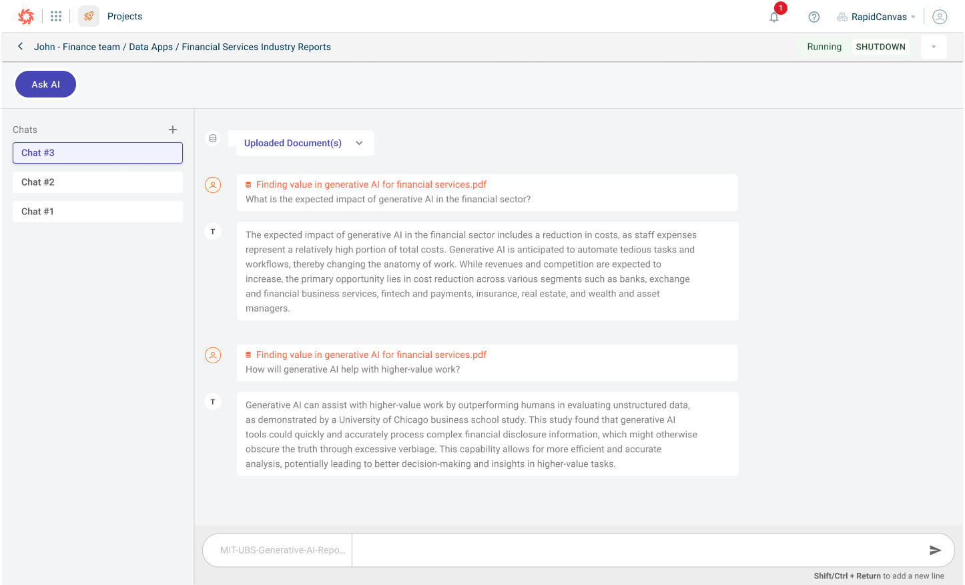Click the rocket Projects icon
Screen dimensions: 965x585
[x=89, y=16]
